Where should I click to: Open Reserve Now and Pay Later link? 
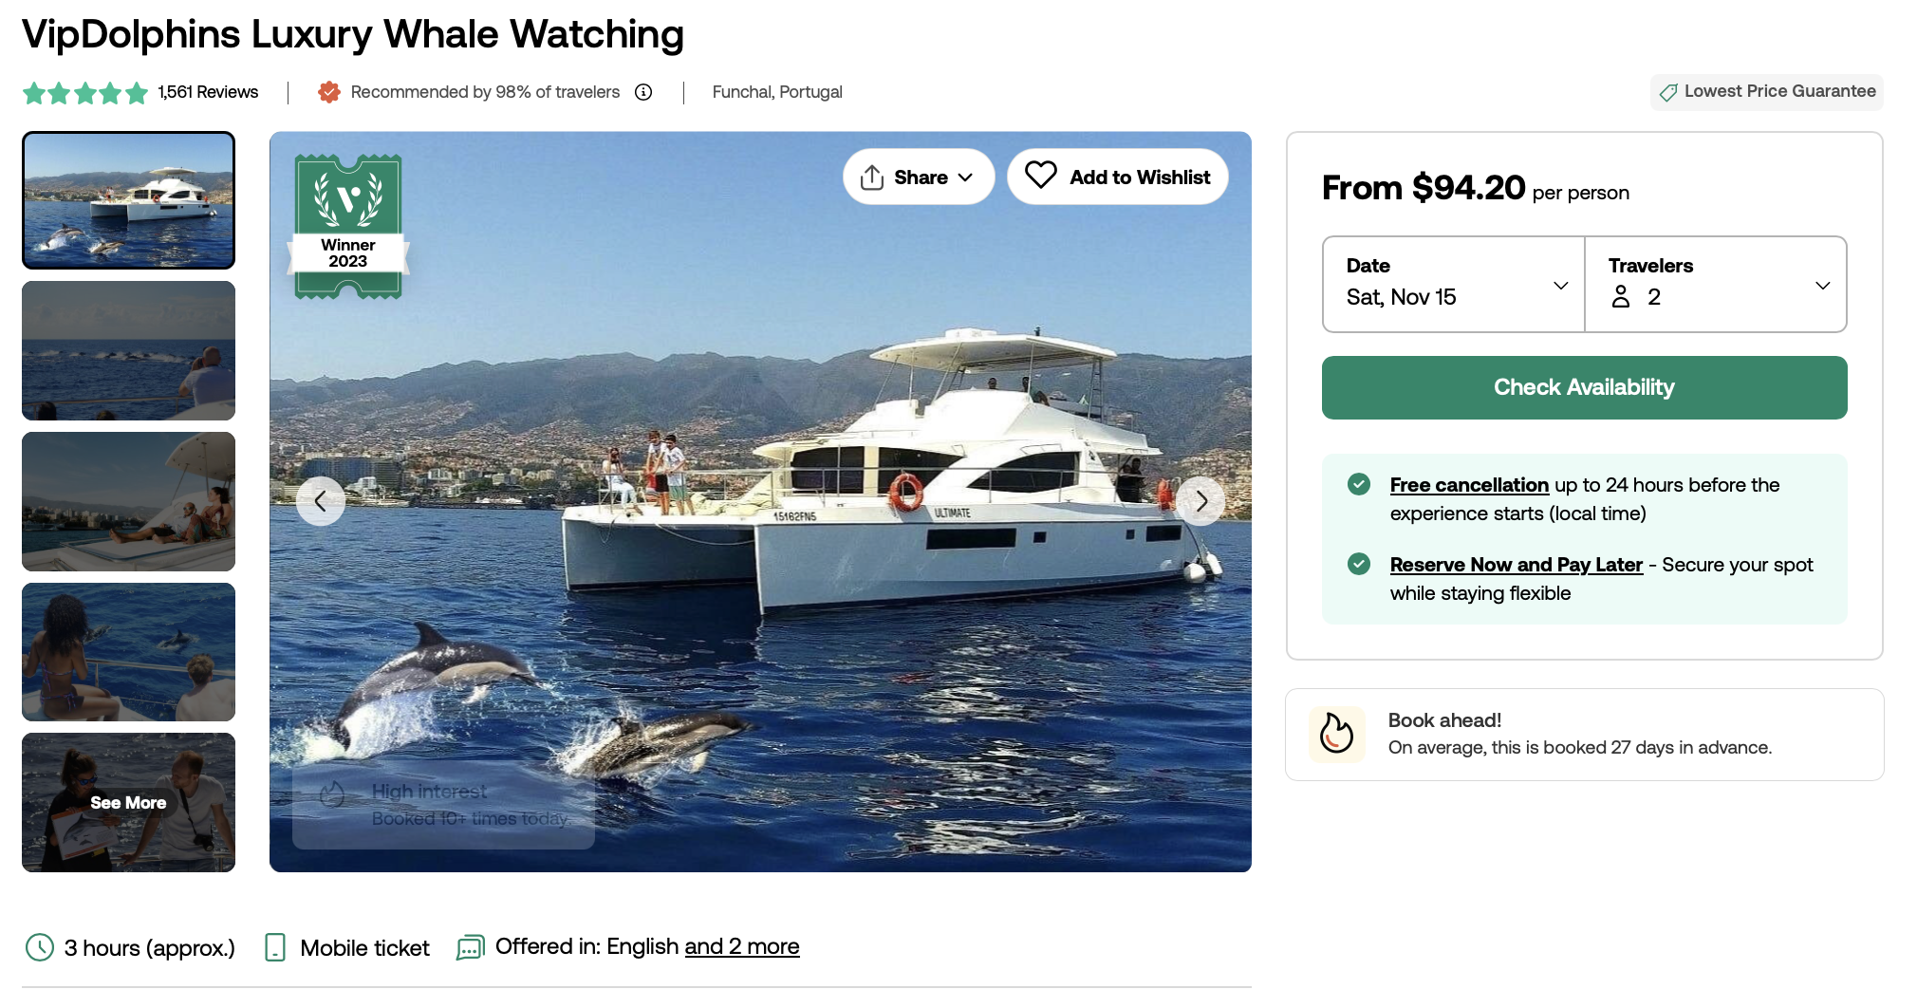(1516, 565)
